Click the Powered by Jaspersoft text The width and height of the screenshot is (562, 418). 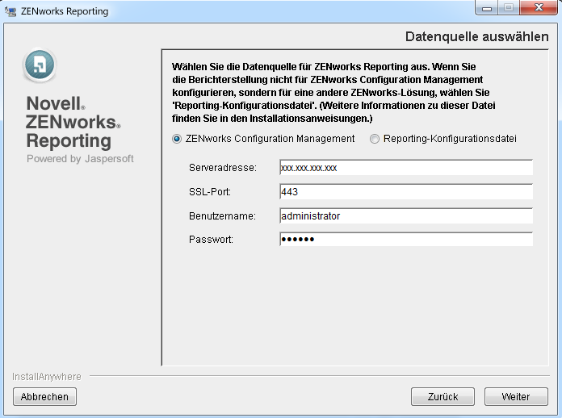click(x=80, y=159)
